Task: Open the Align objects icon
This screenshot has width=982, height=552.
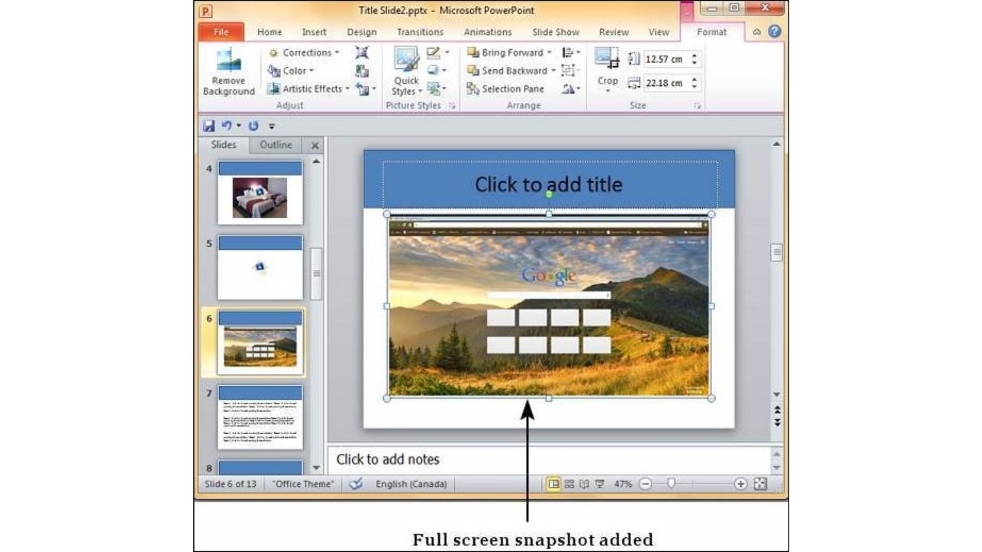Action: pos(571,53)
